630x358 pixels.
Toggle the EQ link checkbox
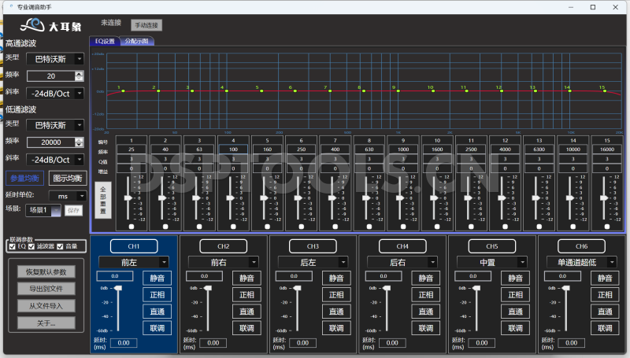click(12, 246)
